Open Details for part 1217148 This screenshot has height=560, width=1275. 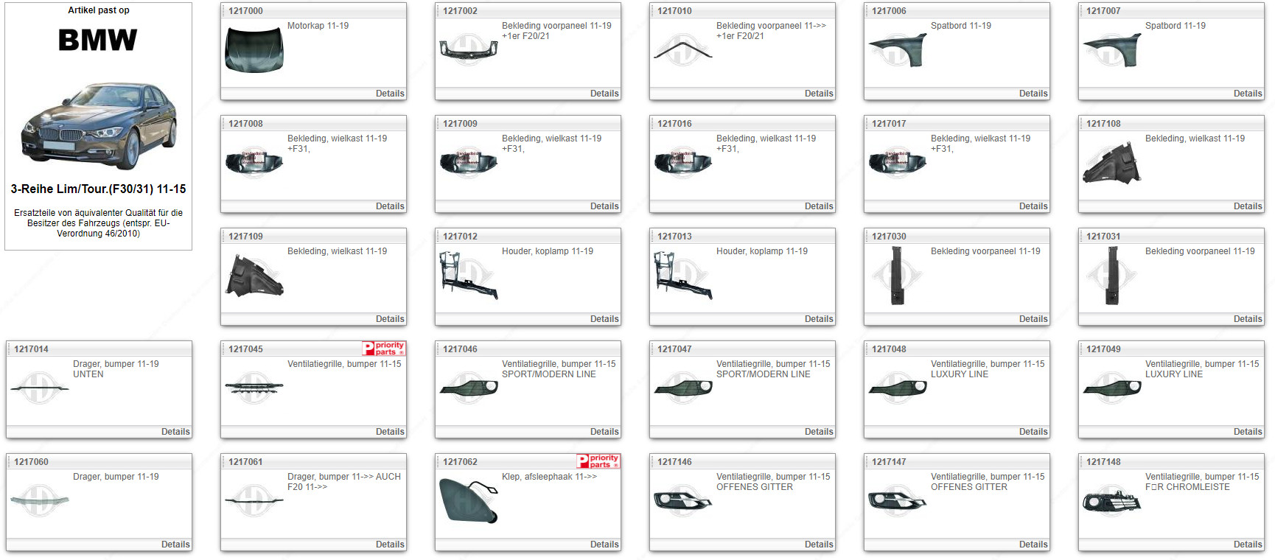[1248, 545]
